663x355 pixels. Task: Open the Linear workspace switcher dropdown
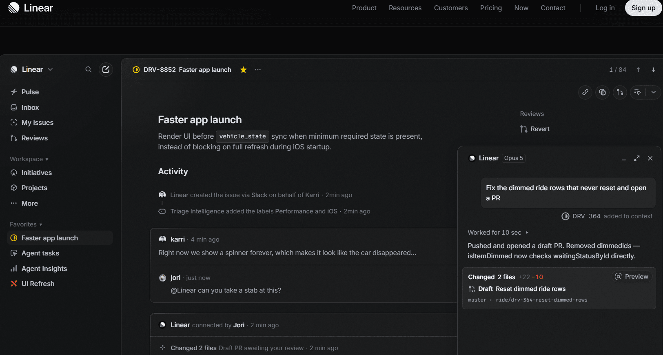[32, 69]
